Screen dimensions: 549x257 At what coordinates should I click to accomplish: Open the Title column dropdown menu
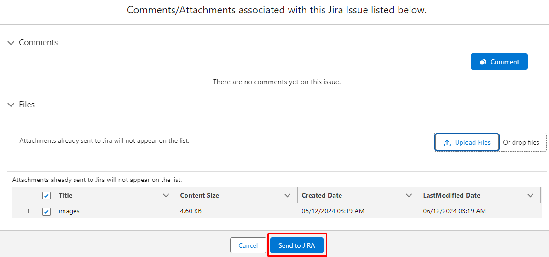(x=166, y=195)
